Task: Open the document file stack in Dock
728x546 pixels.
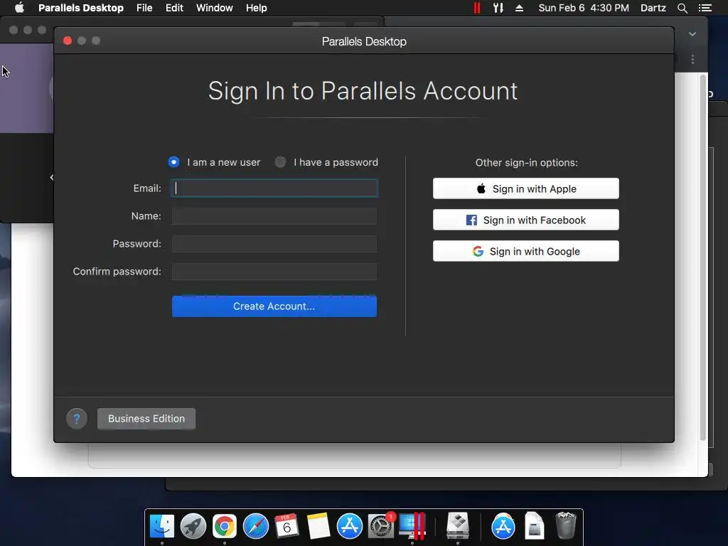Action: 535,527
